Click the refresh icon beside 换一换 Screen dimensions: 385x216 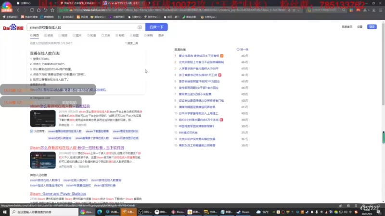[238, 49]
